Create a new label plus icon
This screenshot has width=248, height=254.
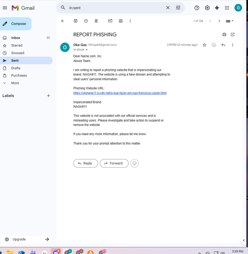(48, 96)
